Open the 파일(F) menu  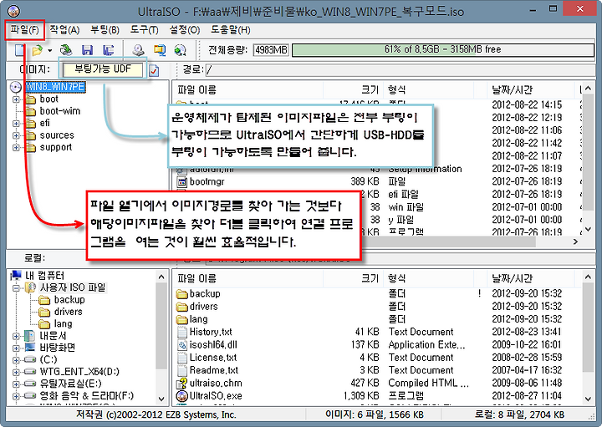click(x=25, y=30)
